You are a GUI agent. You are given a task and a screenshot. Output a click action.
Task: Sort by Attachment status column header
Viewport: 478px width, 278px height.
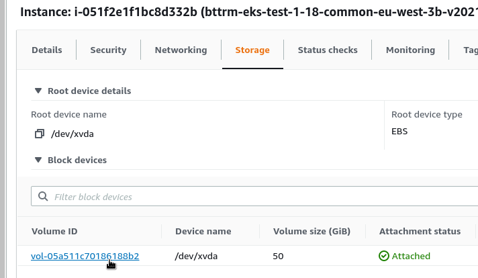click(420, 232)
